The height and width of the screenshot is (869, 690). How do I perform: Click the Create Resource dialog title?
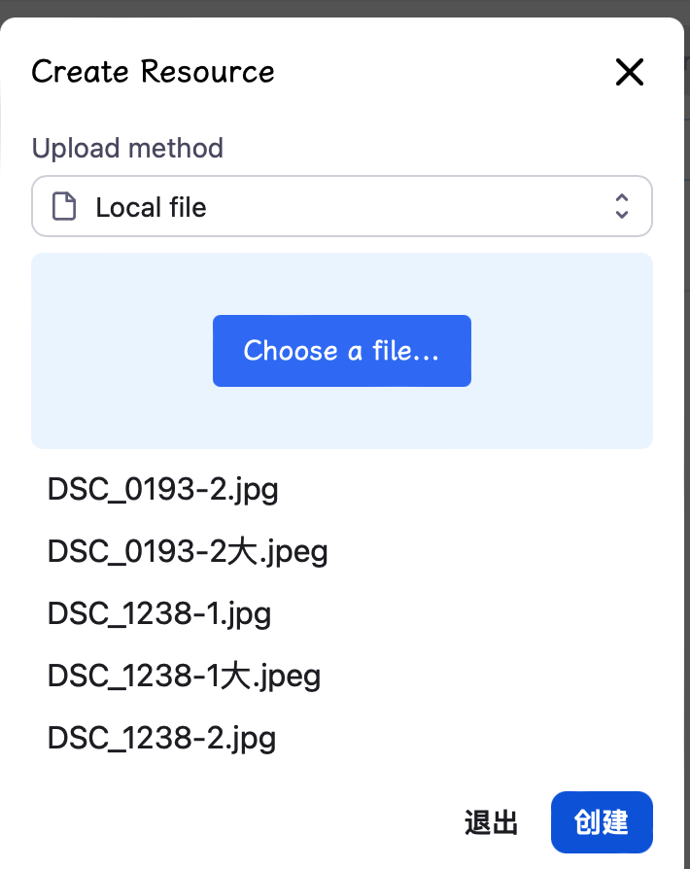coord(153,72)
